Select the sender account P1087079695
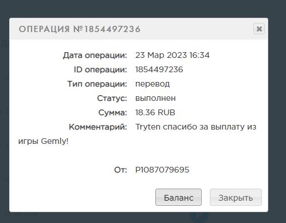The image size is (286, 223). point(162,170)
